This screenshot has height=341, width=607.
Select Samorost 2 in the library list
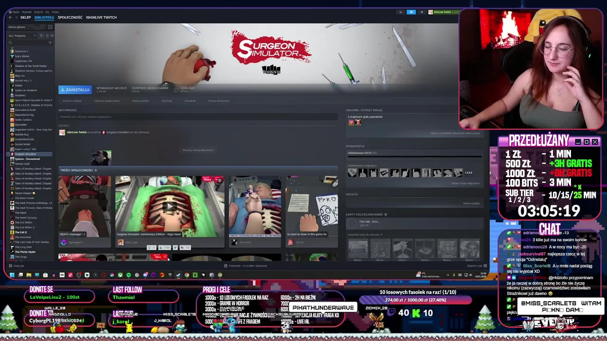[x=21, y=51]
